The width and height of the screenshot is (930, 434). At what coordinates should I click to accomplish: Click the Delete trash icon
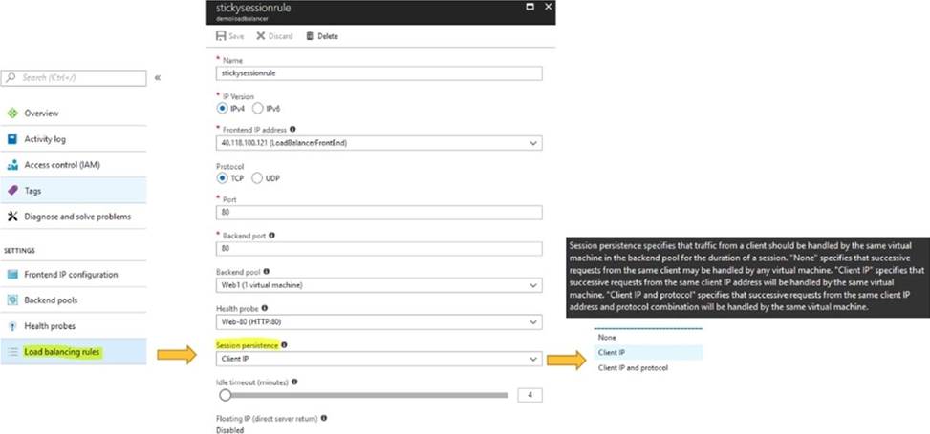click(x=310, y=36)
